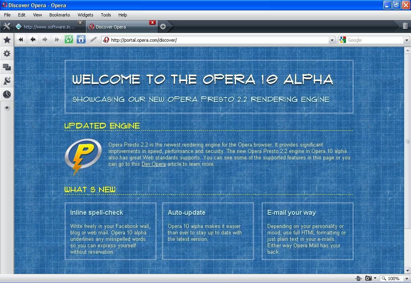This screenshot has width=411, height=283.
Task: Open the History panel with the clock icon
Action: [7, 94]
